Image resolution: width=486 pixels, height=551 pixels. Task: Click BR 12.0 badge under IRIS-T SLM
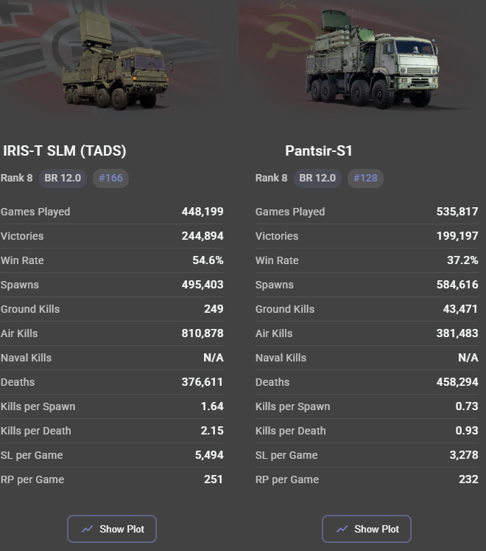(63, 178)
